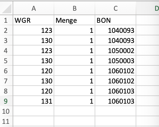
Task: Click the Select All corner triangle
Action: click(7, 9)
